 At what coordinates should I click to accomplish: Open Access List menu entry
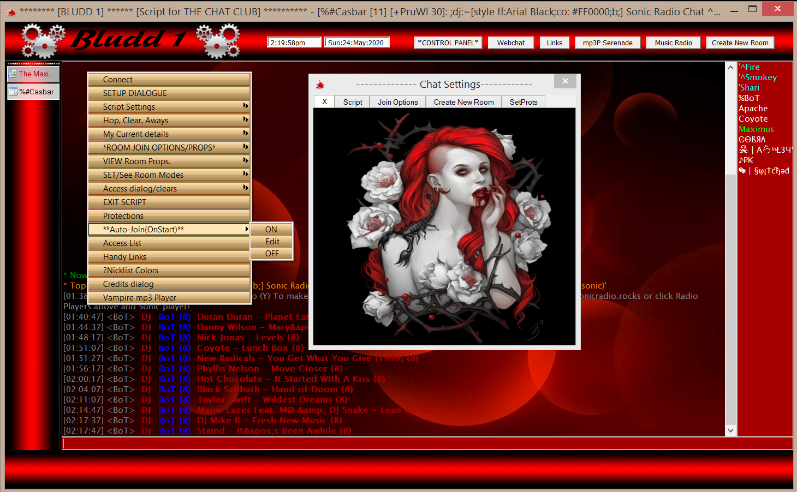point(169,243)
